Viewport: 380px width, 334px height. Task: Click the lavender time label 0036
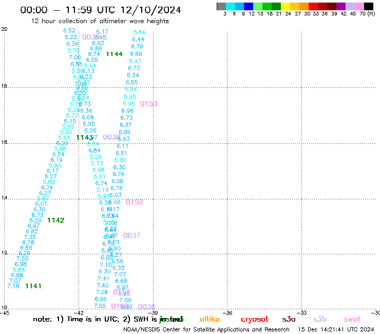click(x=146, y=307)
